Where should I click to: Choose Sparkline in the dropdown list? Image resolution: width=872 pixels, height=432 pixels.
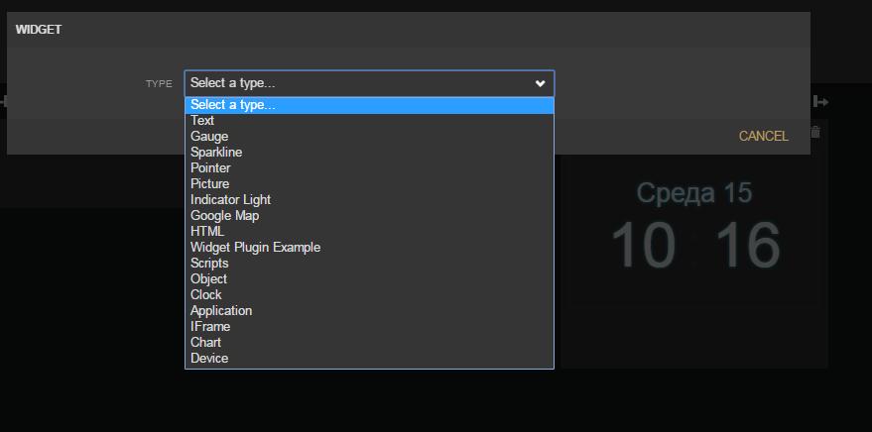click(216, 153)
